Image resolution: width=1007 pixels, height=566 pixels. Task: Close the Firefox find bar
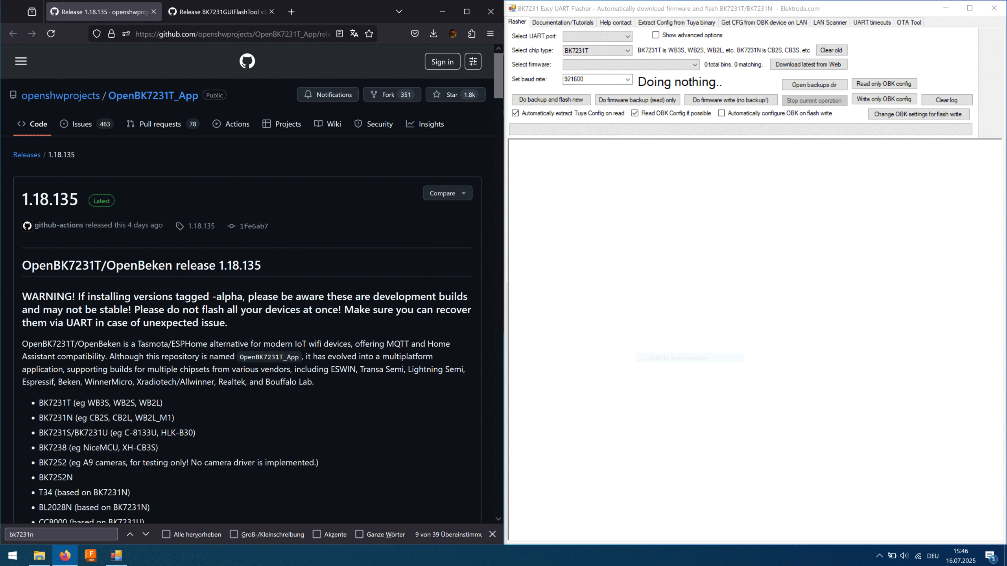tap(492, 534)
